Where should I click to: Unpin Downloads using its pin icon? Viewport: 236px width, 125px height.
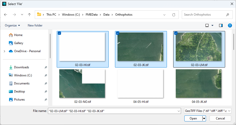click(46, 67)
